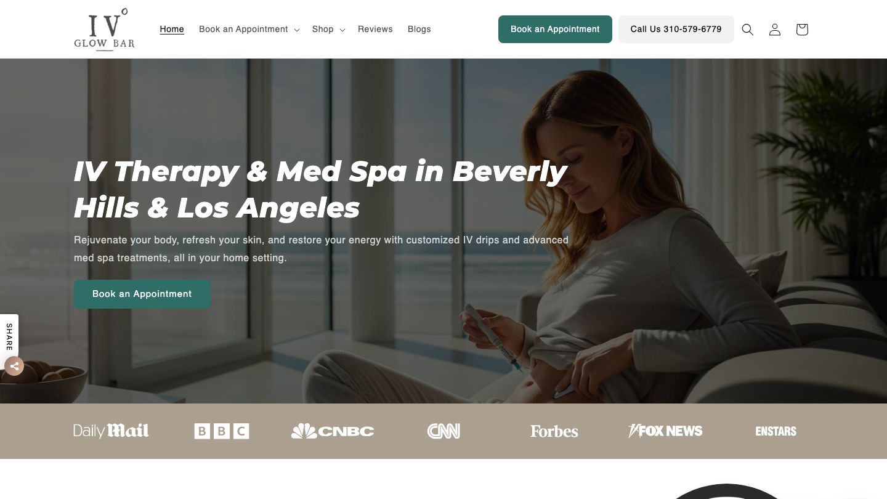Expand the Book an Appointment nav dropdown

tap(249, 29)
